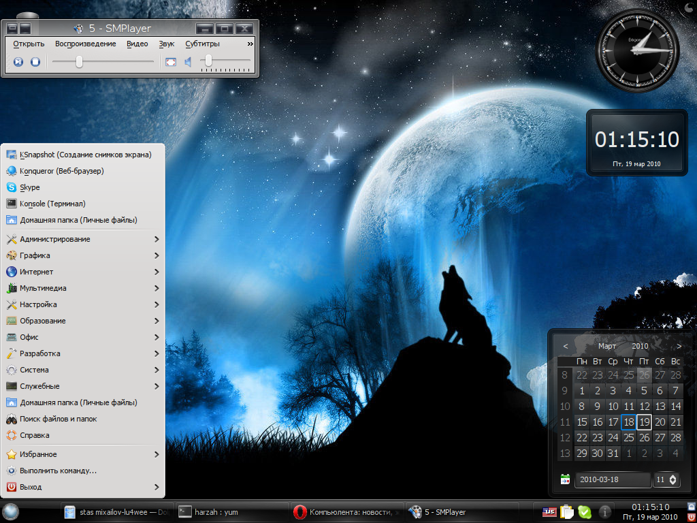This screenshot has height=523, width=697.
Task: Click the info notification tray icon
Action: pyautogui.click(x=604, y=512)
